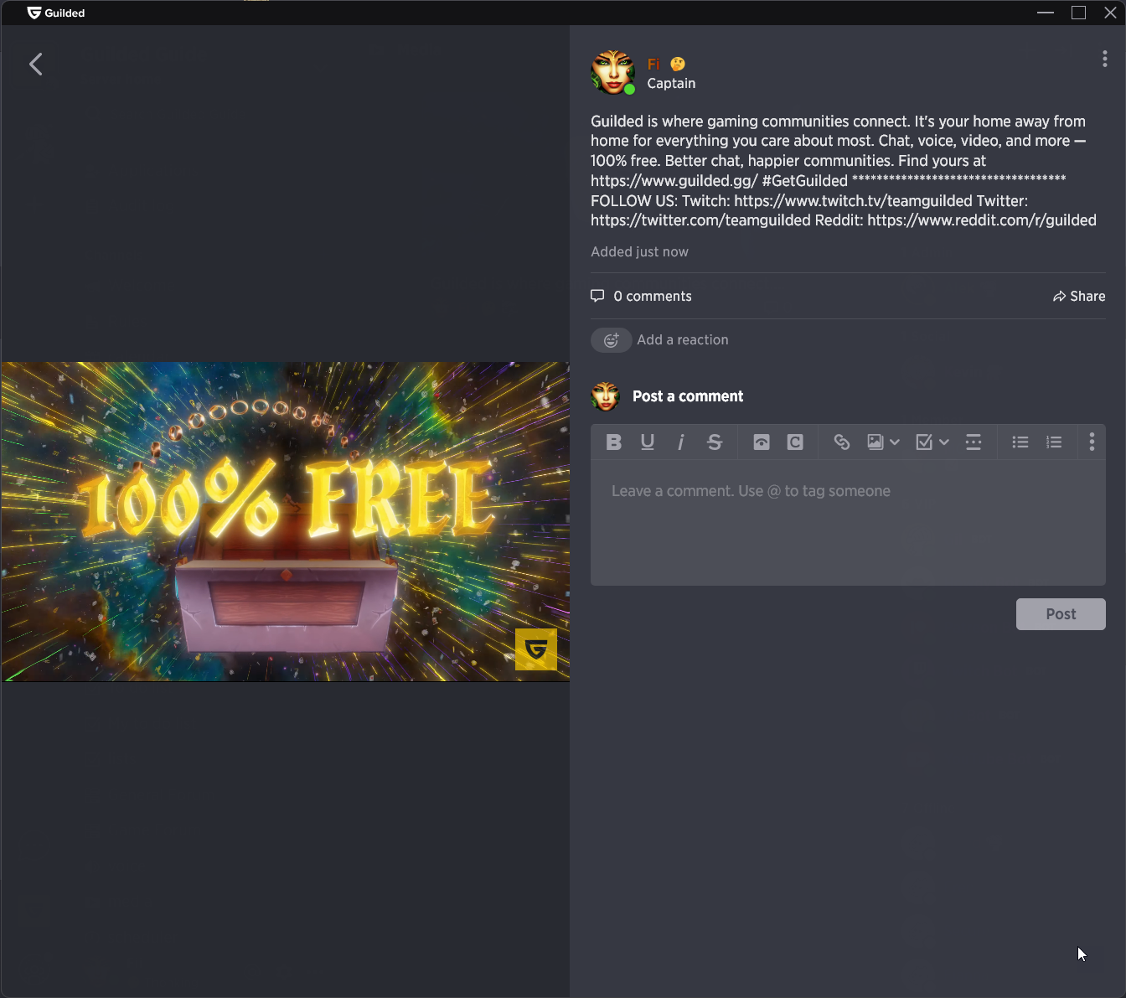Screen dimensions: 1126x998
Task: Open Fi's profile avatar
Action: [x=613, y=72]
